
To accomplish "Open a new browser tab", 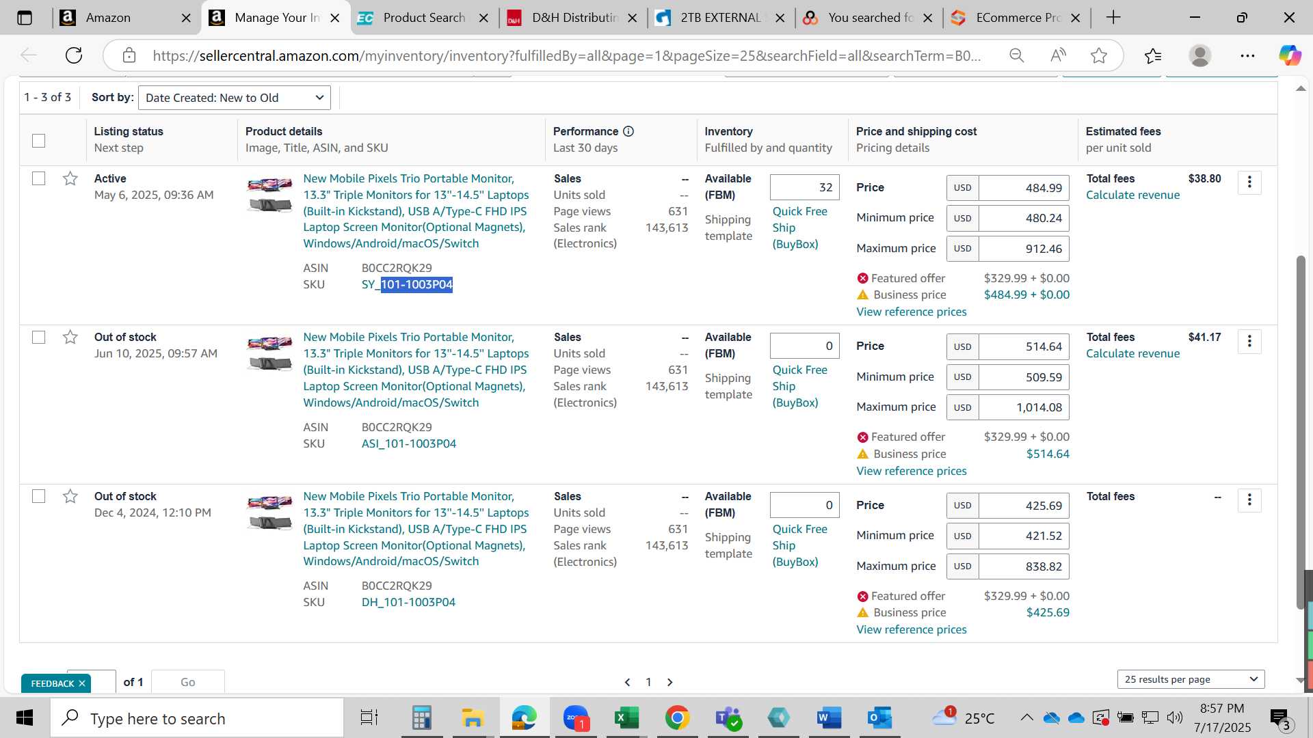I will point(1113,18).
